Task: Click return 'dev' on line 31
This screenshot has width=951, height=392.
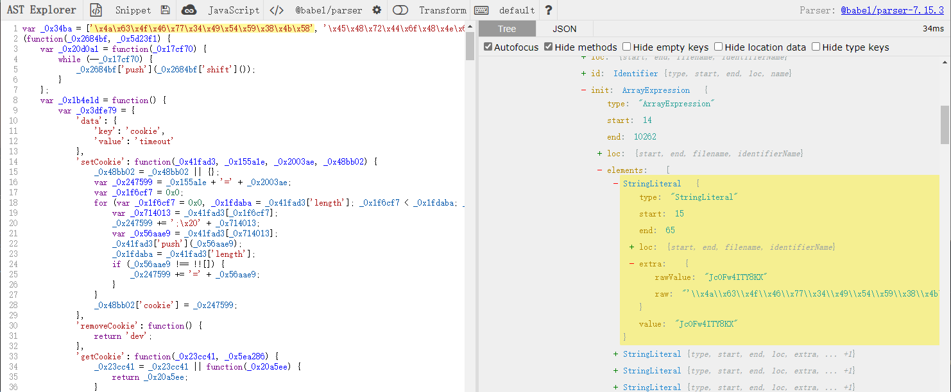Action: tap(123, 336)
